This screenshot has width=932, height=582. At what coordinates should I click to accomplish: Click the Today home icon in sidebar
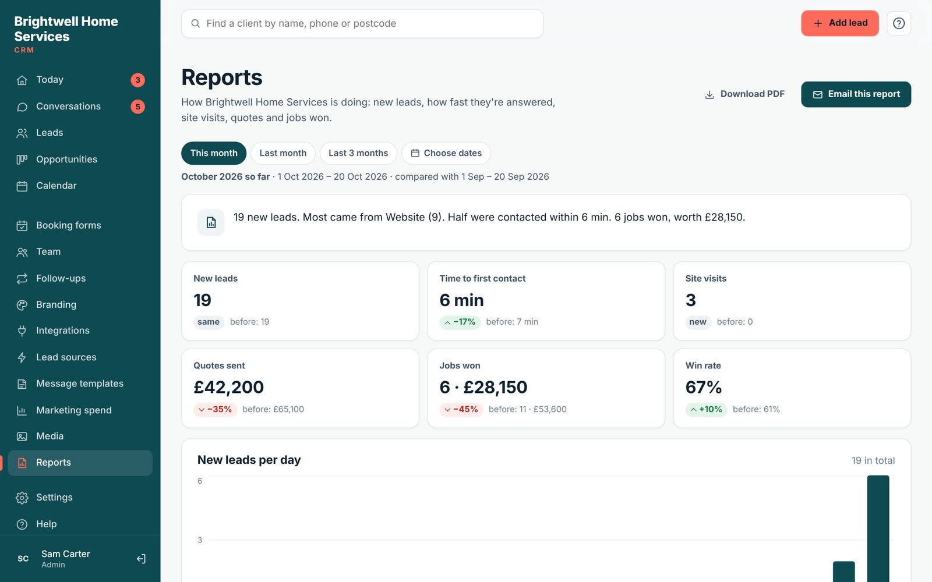(x=22, y=80)
